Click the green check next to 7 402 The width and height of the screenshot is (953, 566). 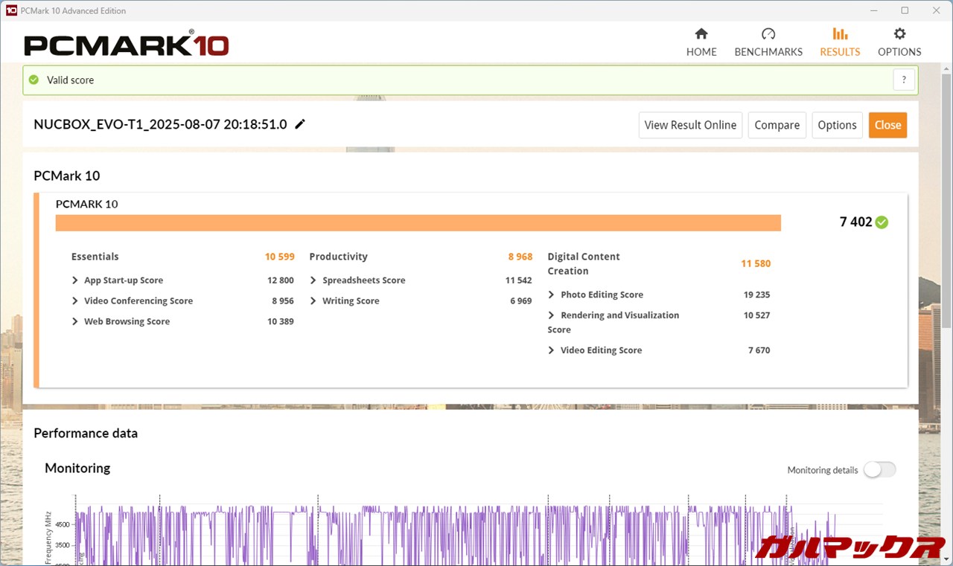pyautogui.click(x=882, y=222)
